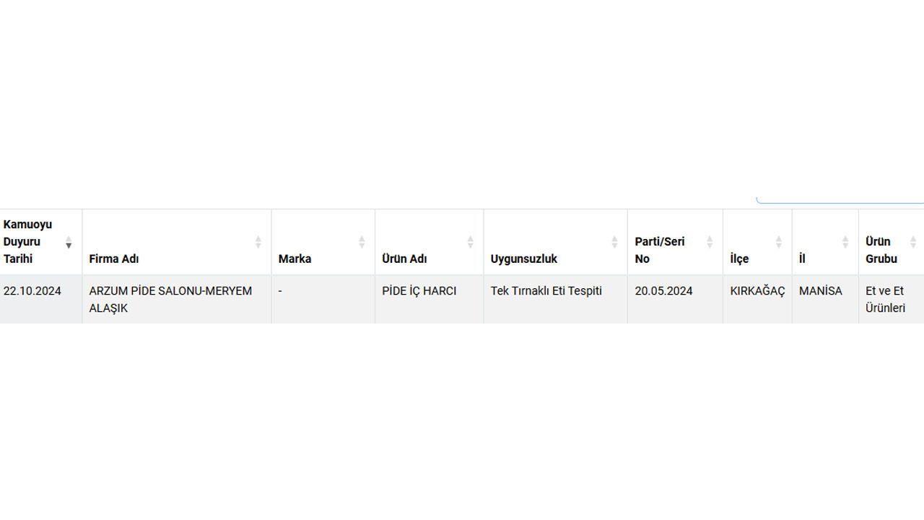The image size is (924, 520).
Task: Click the MANİSA province cell
Action: [821, 291]
